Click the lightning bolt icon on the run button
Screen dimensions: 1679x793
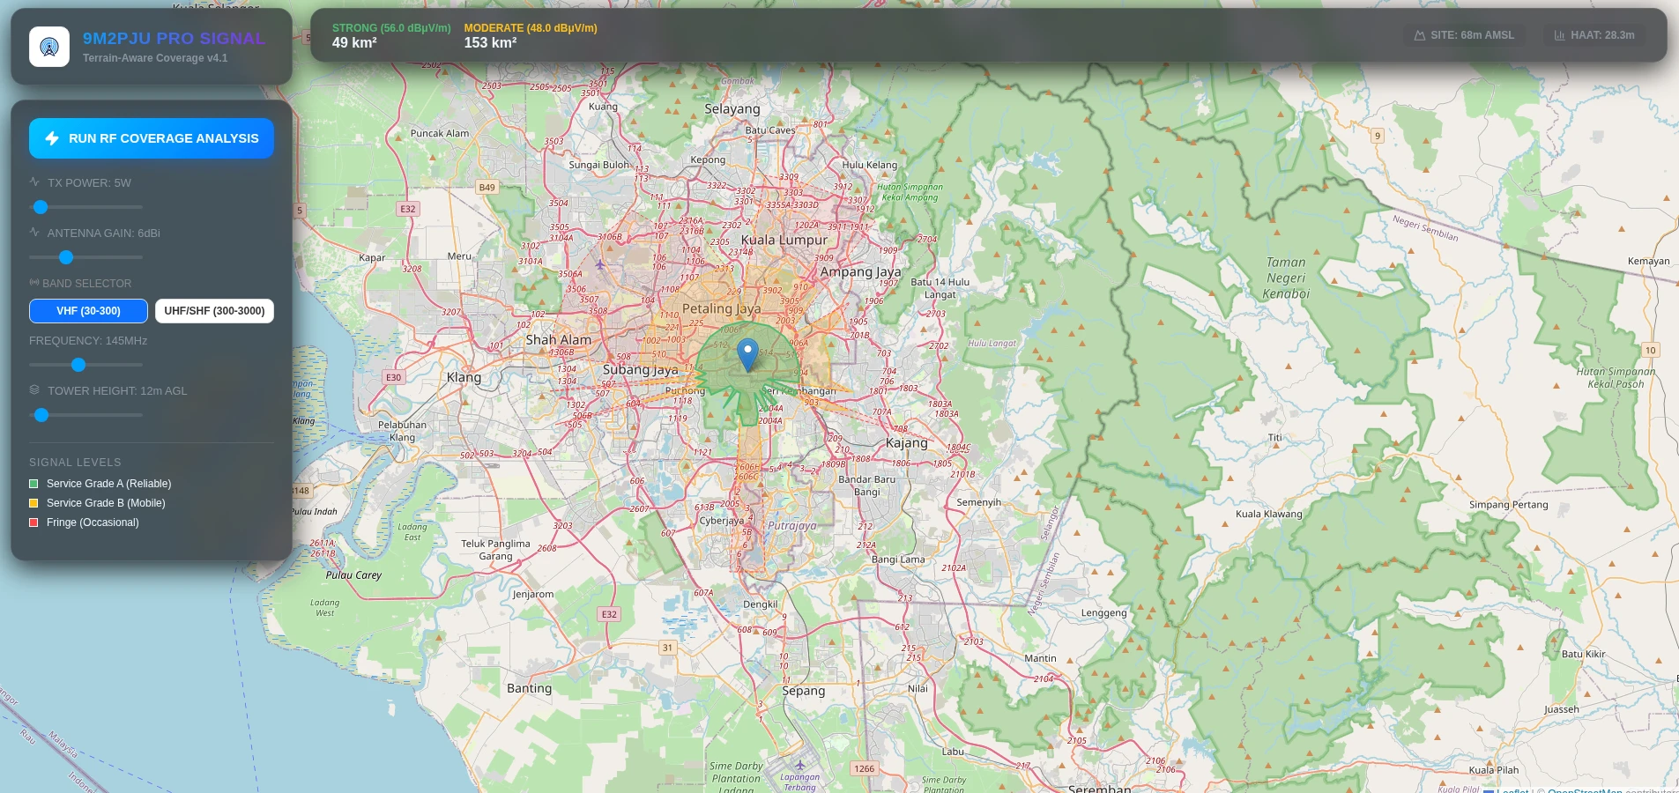click(52, 138)
